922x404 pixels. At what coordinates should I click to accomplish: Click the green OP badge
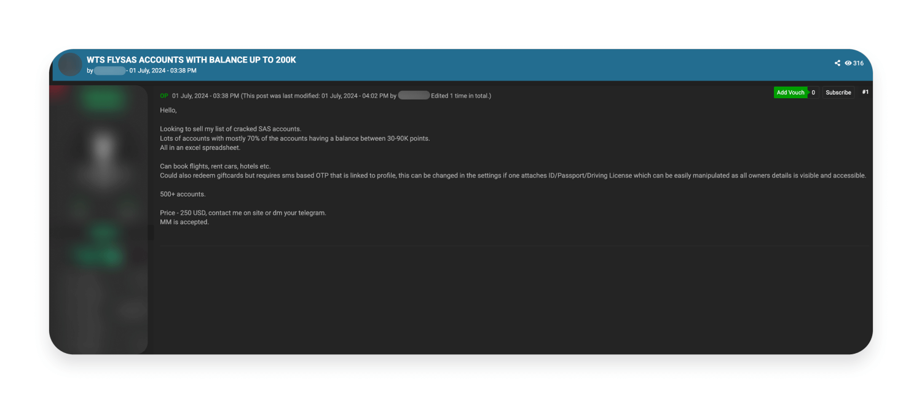tap(164, 96)
